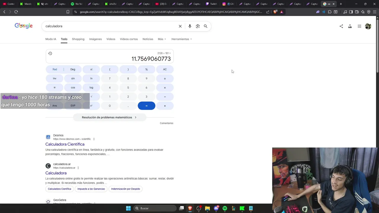The height and width of the screenshot is (213, 379).
Task: Click the magnifying glass search icon
Action: click(205, 26)
